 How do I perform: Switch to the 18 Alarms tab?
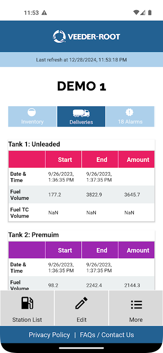(130, 116)
